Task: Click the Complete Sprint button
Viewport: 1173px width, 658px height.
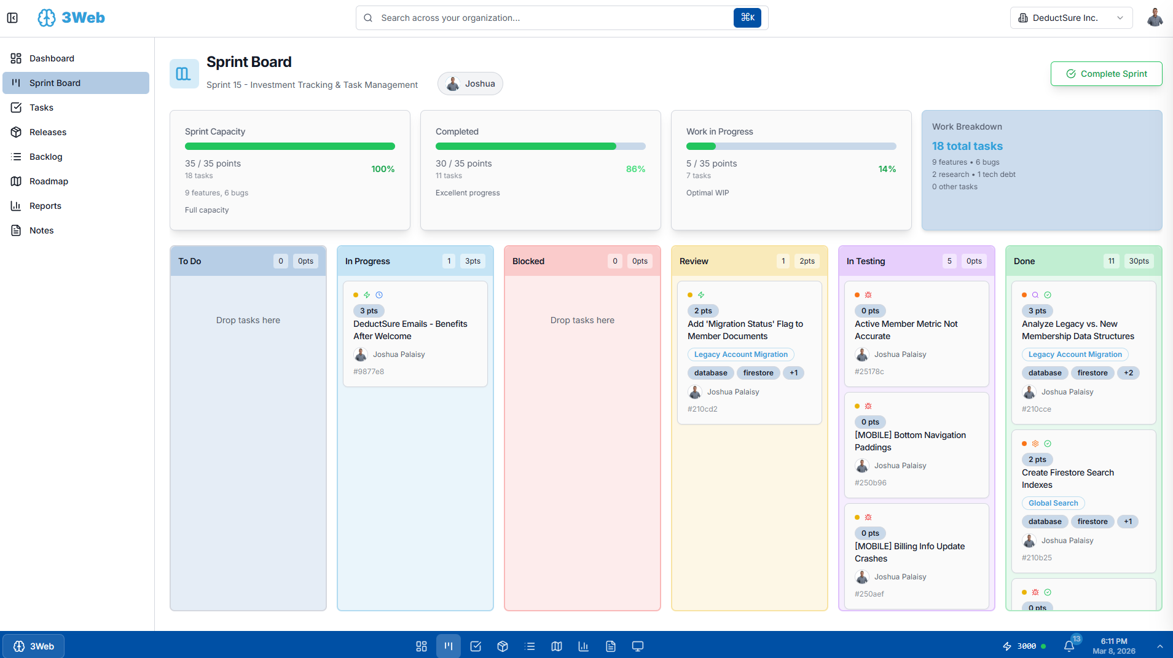Action: click(x=1105, y=73)
